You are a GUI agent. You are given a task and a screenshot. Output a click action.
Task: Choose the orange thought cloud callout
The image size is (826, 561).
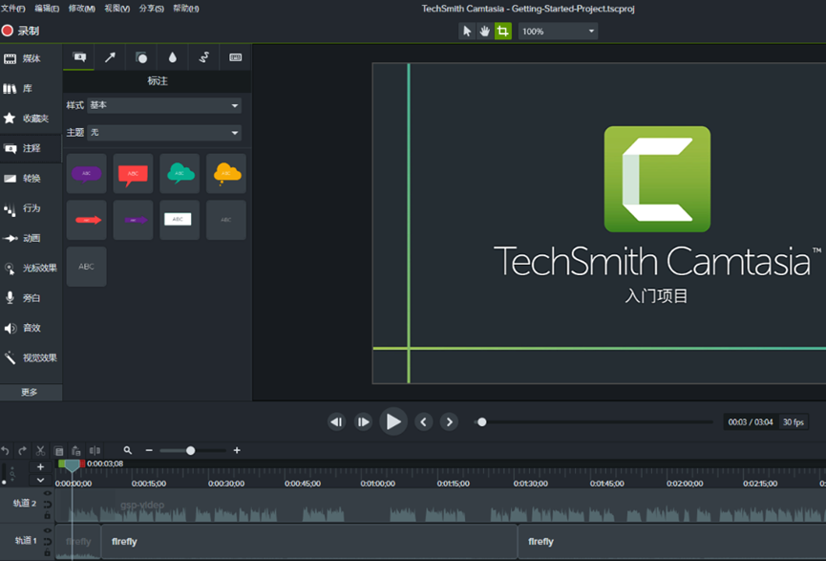[x=226, y=174]
